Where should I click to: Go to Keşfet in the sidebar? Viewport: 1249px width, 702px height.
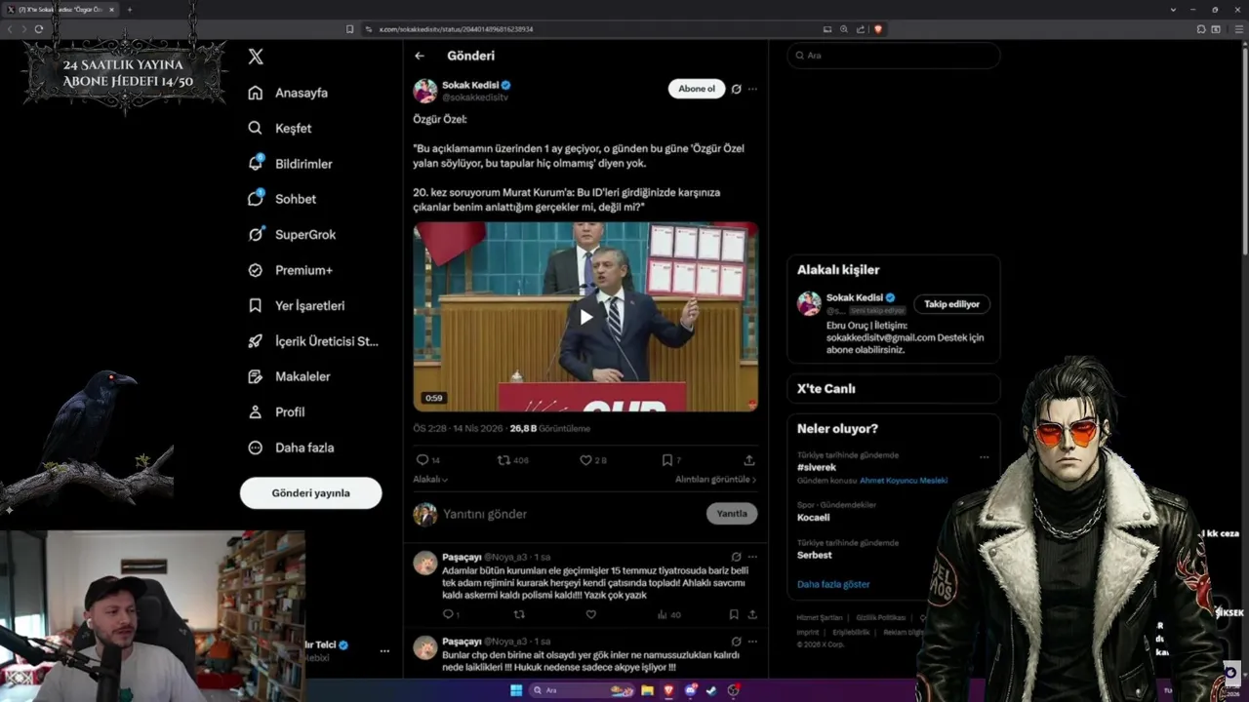pyautogui.click(x=280, y=128)
